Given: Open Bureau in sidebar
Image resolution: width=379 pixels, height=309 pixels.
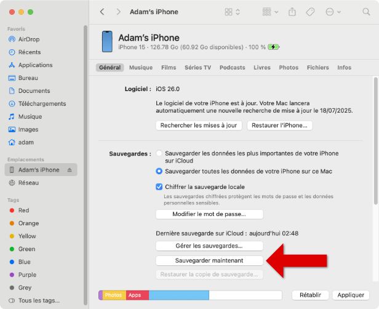Looking at the screenshot, I should point(28,78).
